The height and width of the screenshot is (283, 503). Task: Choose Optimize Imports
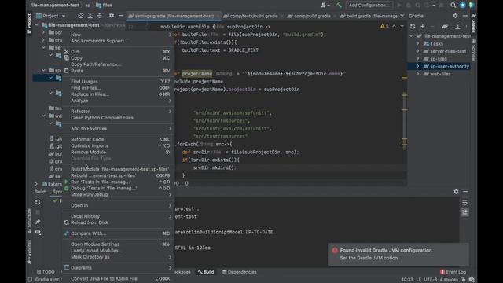(x=118, y=145)
